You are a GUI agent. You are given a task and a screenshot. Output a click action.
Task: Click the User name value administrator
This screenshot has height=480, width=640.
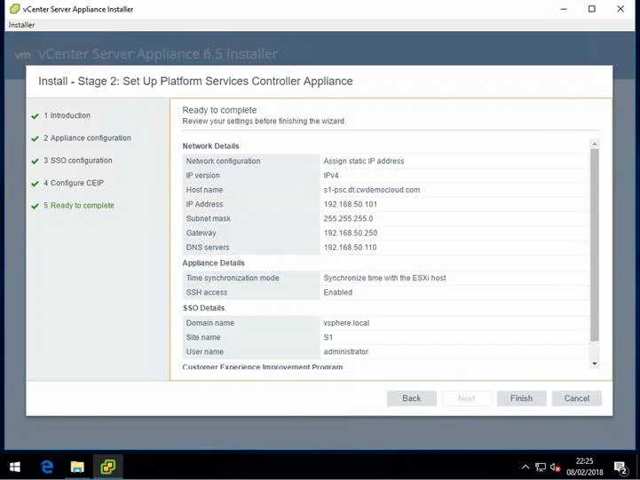(x=345, y=351)
